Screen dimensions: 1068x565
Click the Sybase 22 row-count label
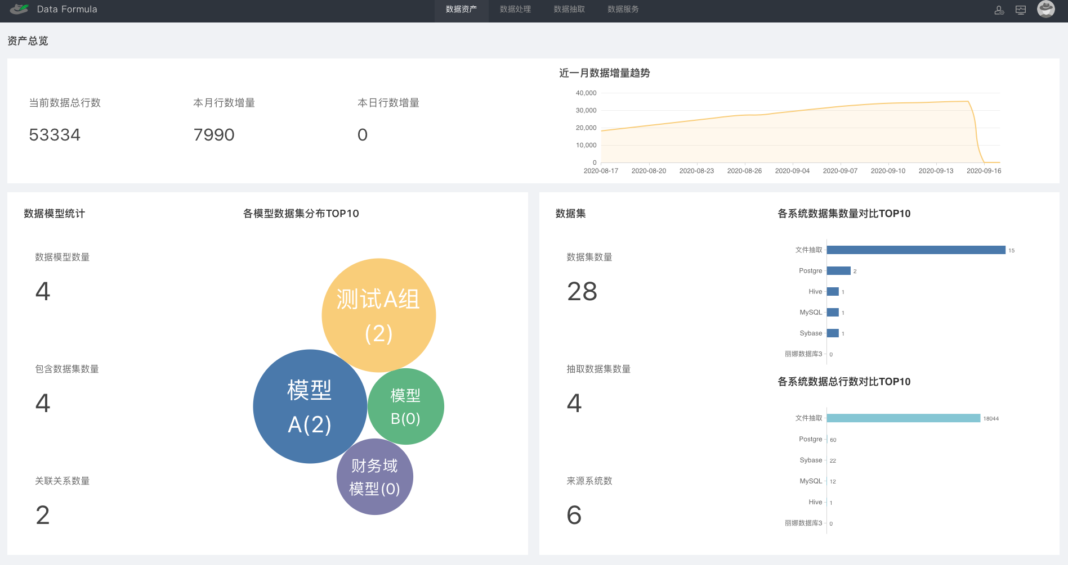(x=833, y=461)
